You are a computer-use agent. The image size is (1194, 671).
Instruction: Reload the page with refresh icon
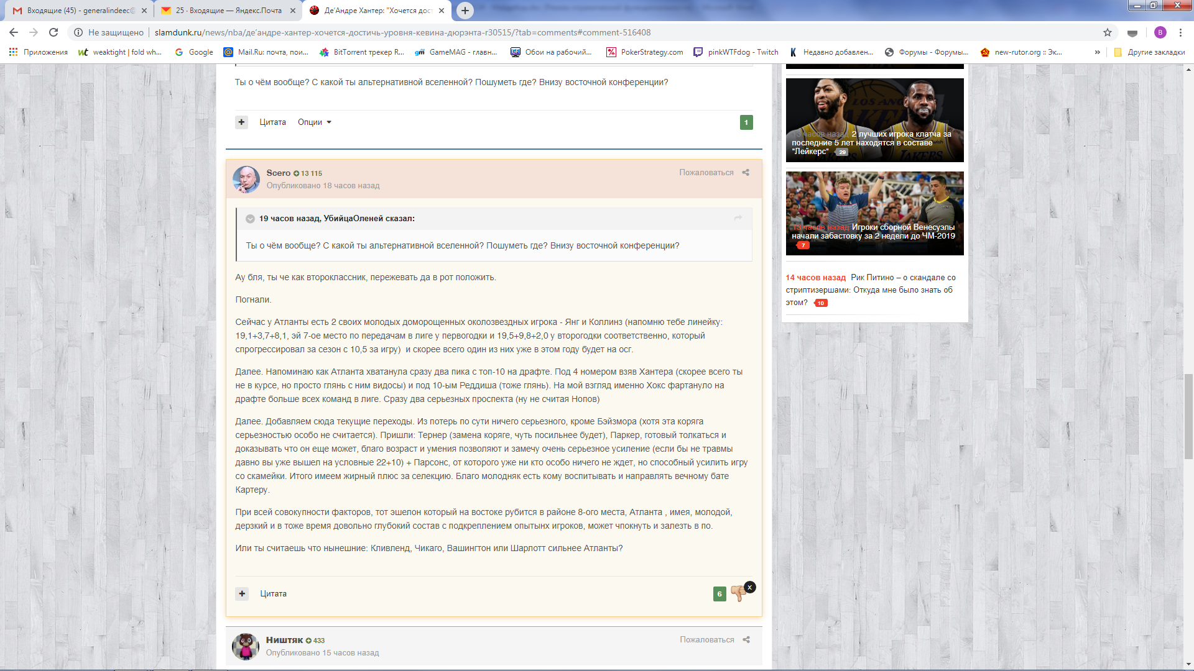point(53,32)
